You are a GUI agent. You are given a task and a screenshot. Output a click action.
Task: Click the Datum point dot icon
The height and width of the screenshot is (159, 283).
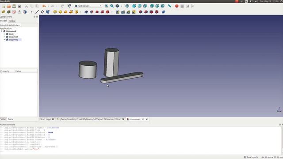(31, 12)
